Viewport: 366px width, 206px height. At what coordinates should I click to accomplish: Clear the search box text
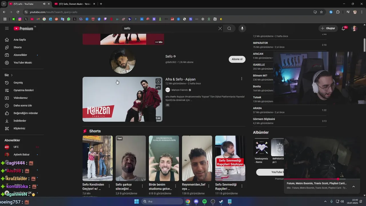[x=220, y=28]
